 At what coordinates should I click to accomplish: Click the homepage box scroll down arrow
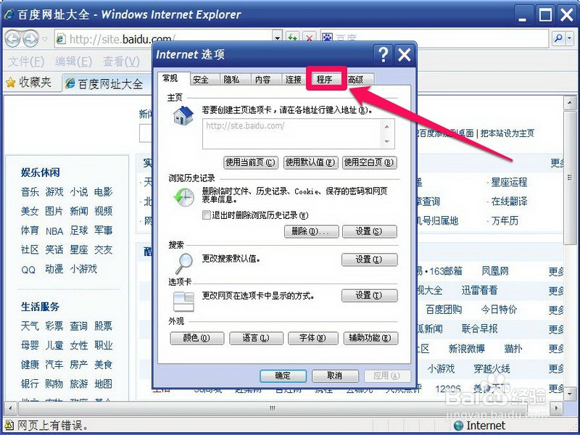pyautogui.click(x=387, y=141)
